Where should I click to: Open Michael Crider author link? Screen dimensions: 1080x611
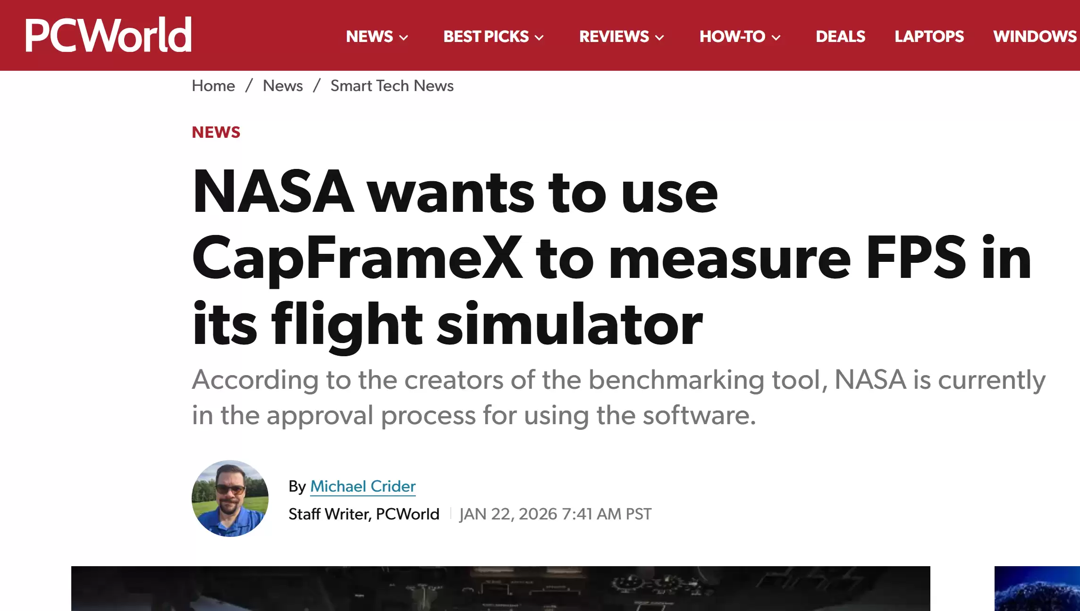tap(363, 486)
